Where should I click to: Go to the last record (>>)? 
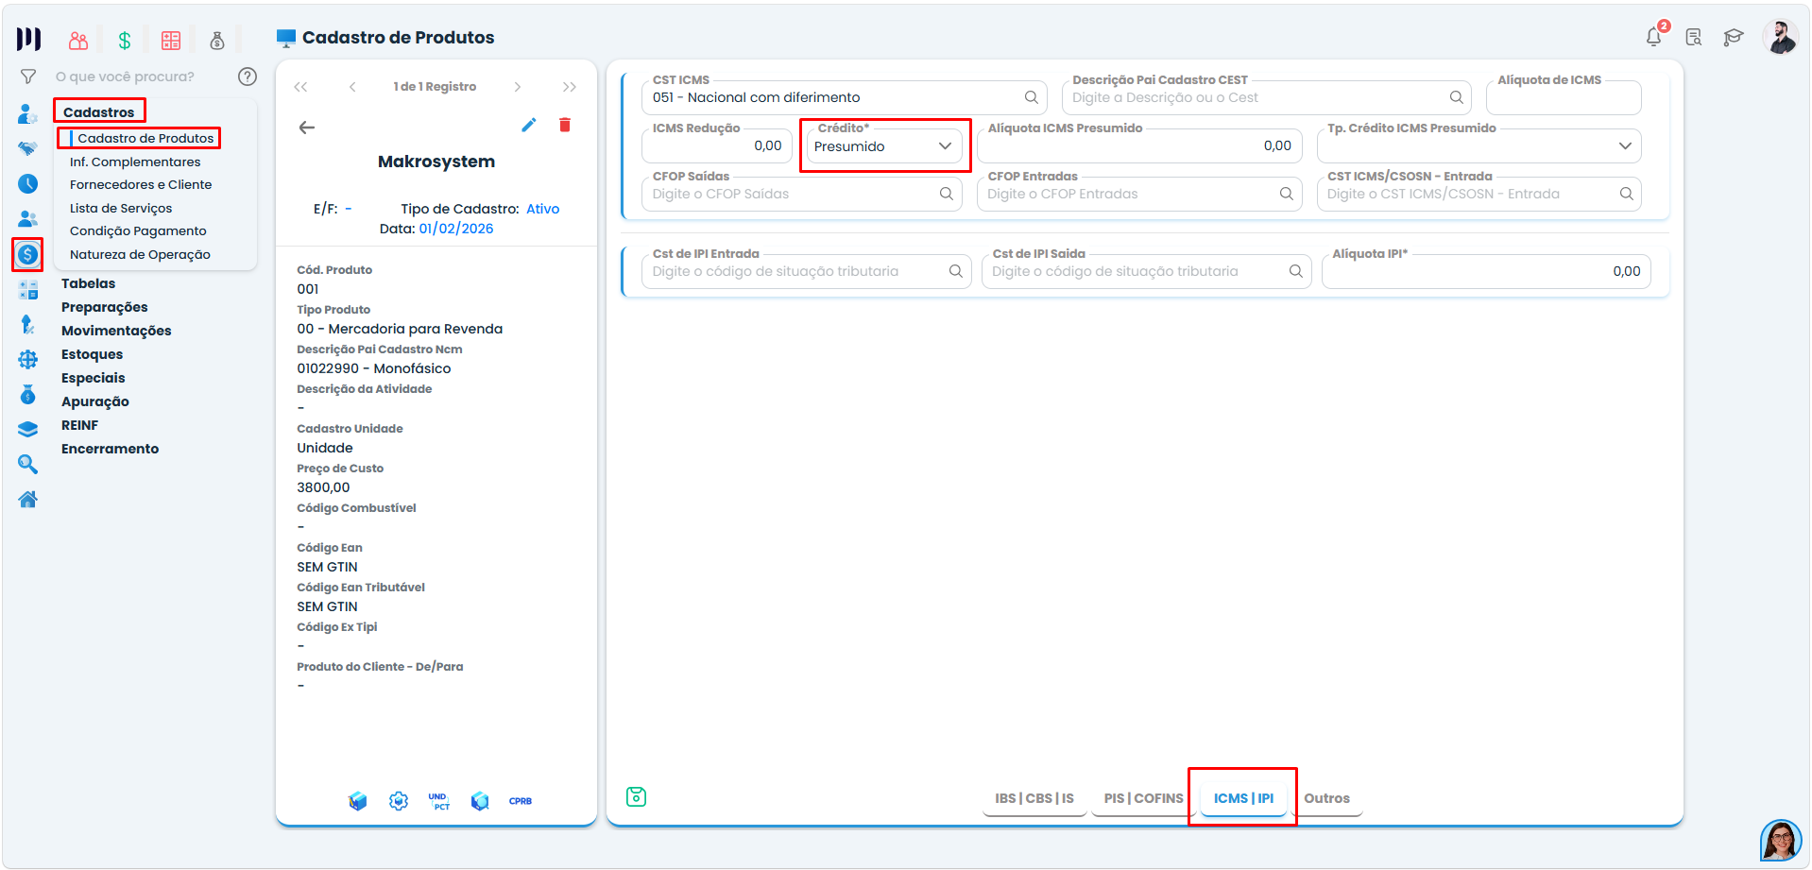[569, 87]
